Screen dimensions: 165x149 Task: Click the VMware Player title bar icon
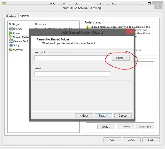(4, 3)
